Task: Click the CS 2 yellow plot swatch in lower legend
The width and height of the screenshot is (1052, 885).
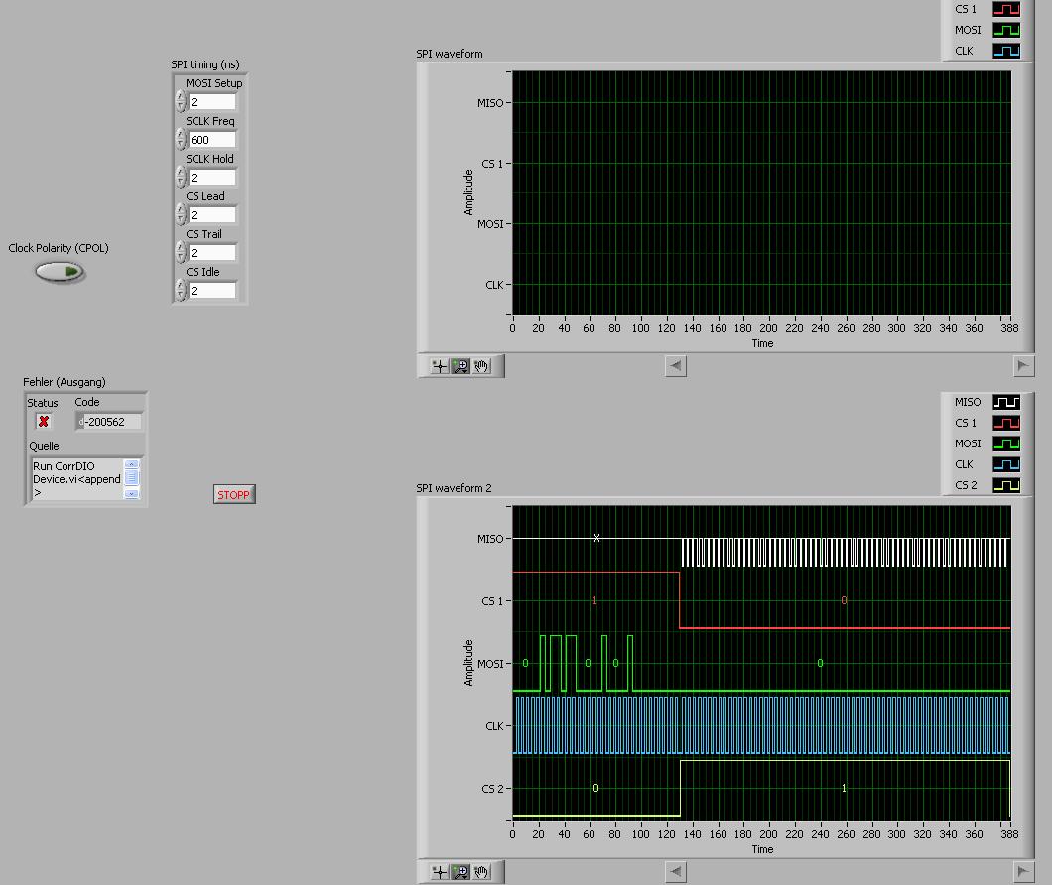Action: pyautogui.click(x=1006, y=485)
